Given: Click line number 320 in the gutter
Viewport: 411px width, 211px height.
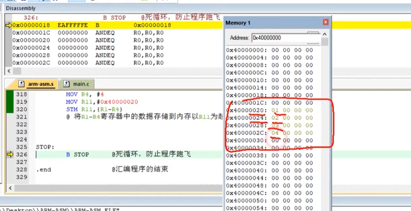Looking at the screenshot, I should [21, 109].
